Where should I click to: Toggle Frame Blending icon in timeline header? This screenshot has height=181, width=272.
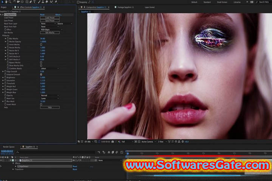(113, 152)
